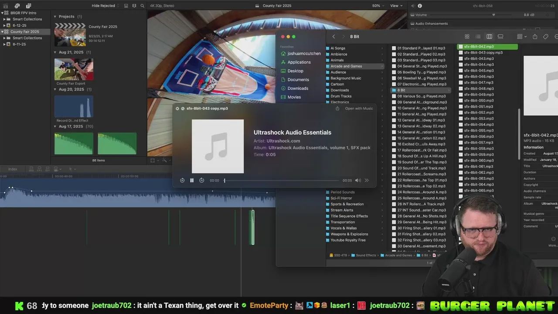
Task: Close the Quick Look preview window
Action: point(177,109)
